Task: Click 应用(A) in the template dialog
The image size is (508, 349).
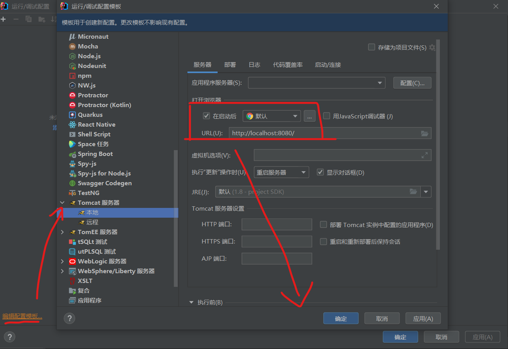Action: click(423, 318)
